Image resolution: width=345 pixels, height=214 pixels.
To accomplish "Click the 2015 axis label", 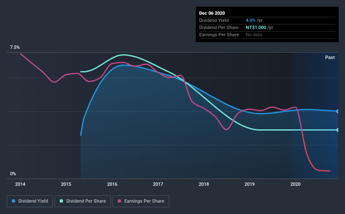I will click(66, 184).
